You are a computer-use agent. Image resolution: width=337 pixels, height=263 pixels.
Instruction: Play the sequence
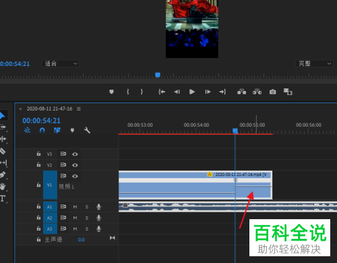[x=192, y=92]
